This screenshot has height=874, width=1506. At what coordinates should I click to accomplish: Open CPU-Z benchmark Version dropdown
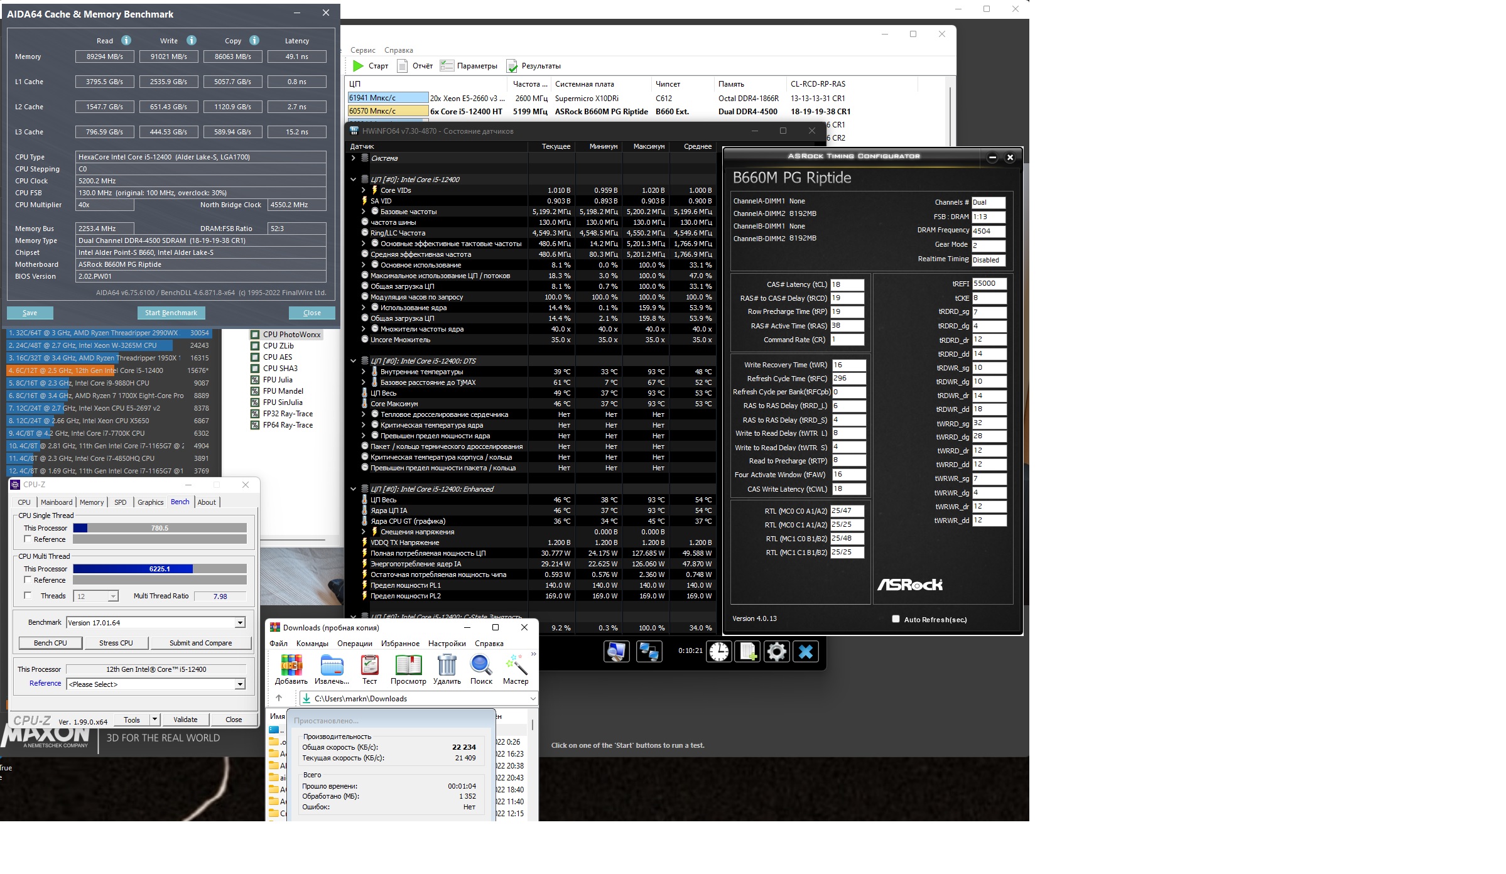click(x=240, y=623)
